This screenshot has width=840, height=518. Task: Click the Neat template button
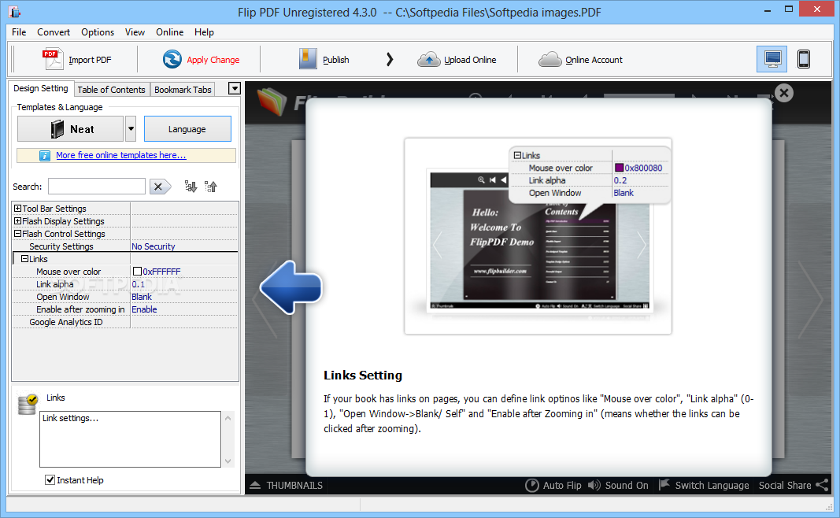pos(71,128)
